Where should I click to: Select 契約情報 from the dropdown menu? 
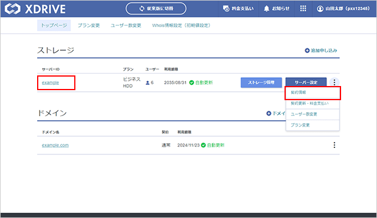coord(313,93)
